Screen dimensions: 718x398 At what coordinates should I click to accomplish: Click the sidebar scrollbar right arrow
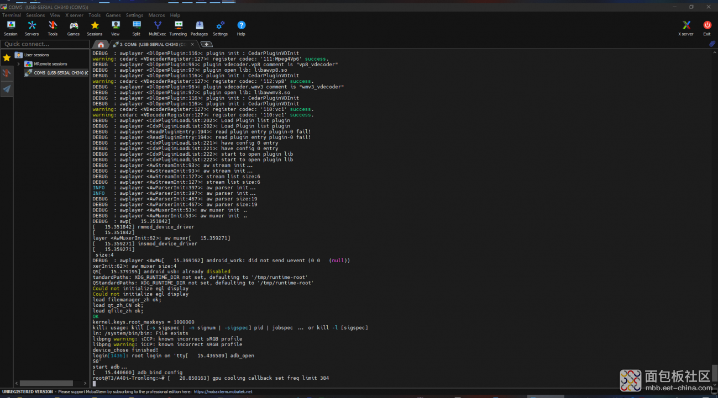[x=85, y=383]
